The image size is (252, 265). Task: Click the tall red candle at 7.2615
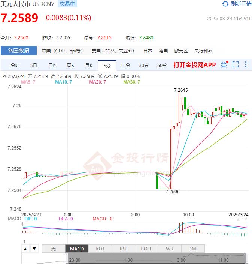tap(179, 108)
